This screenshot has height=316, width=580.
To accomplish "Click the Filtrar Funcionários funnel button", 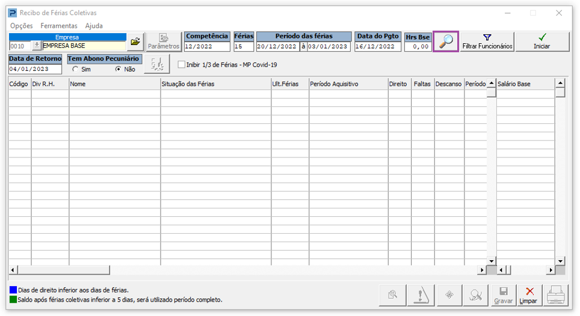I will pyautogui.click(x=487, y=41).
